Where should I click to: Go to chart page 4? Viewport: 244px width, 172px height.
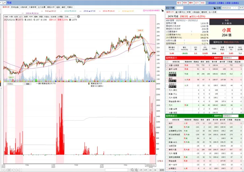pos(12,170)
